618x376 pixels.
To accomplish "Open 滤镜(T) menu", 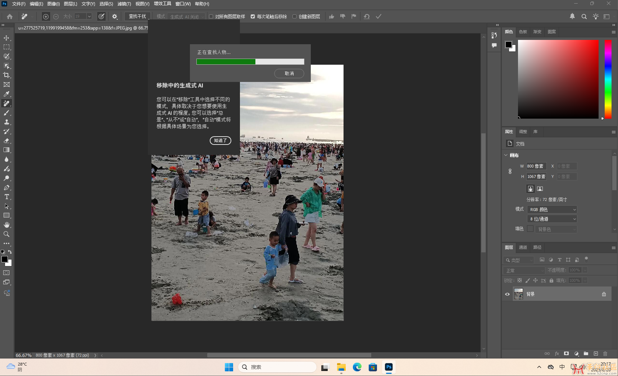I will [124, 4].
